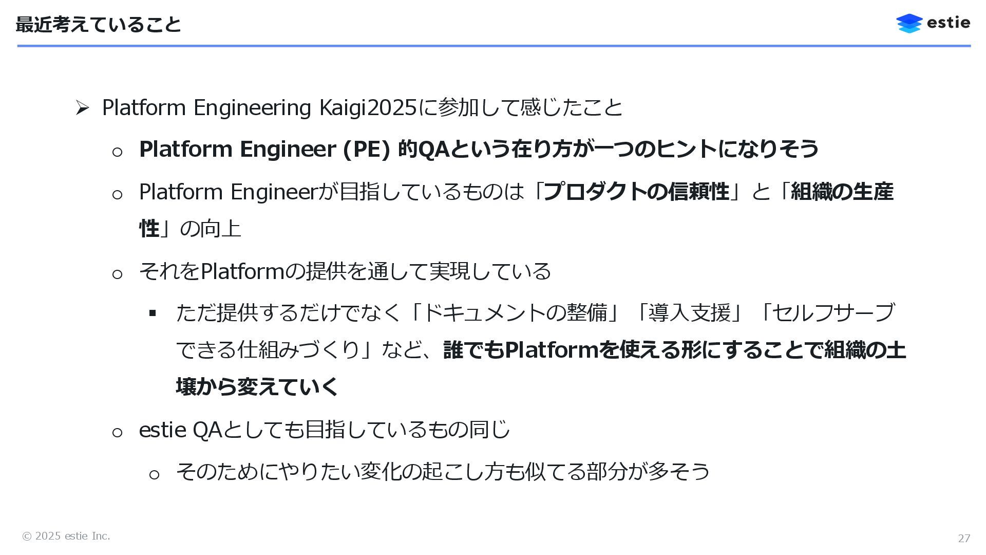Click the circle bullet beside Platform Engineerが目指している
The height and width of the screenshot is (555, 986).
[117, 195]
